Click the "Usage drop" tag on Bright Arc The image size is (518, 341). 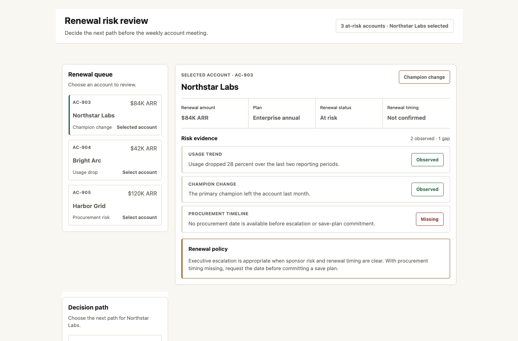click(85, 172)
